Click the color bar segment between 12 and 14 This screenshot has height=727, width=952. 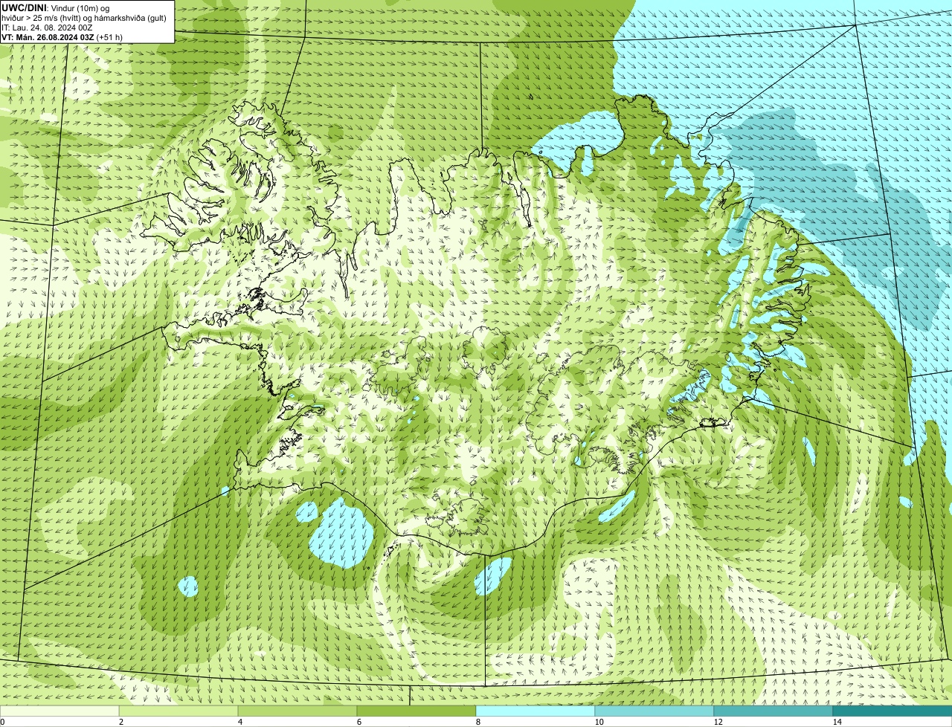pos(773,711)
